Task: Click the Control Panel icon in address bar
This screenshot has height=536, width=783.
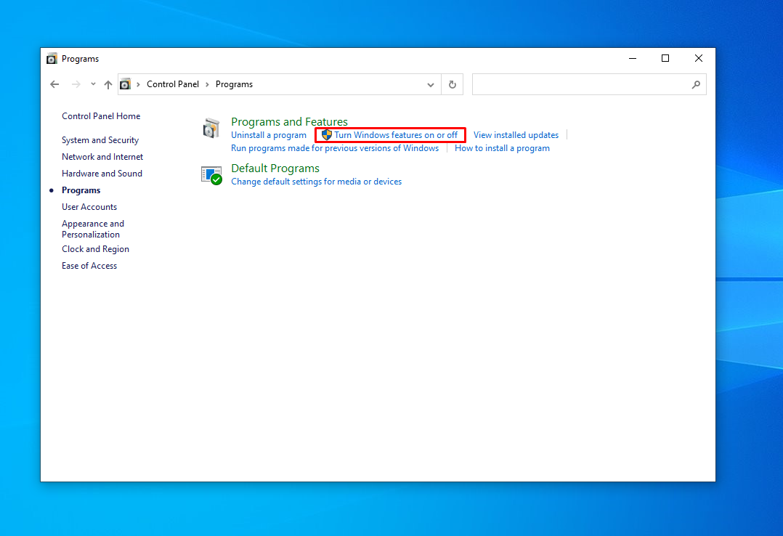Action: [125, 84]
